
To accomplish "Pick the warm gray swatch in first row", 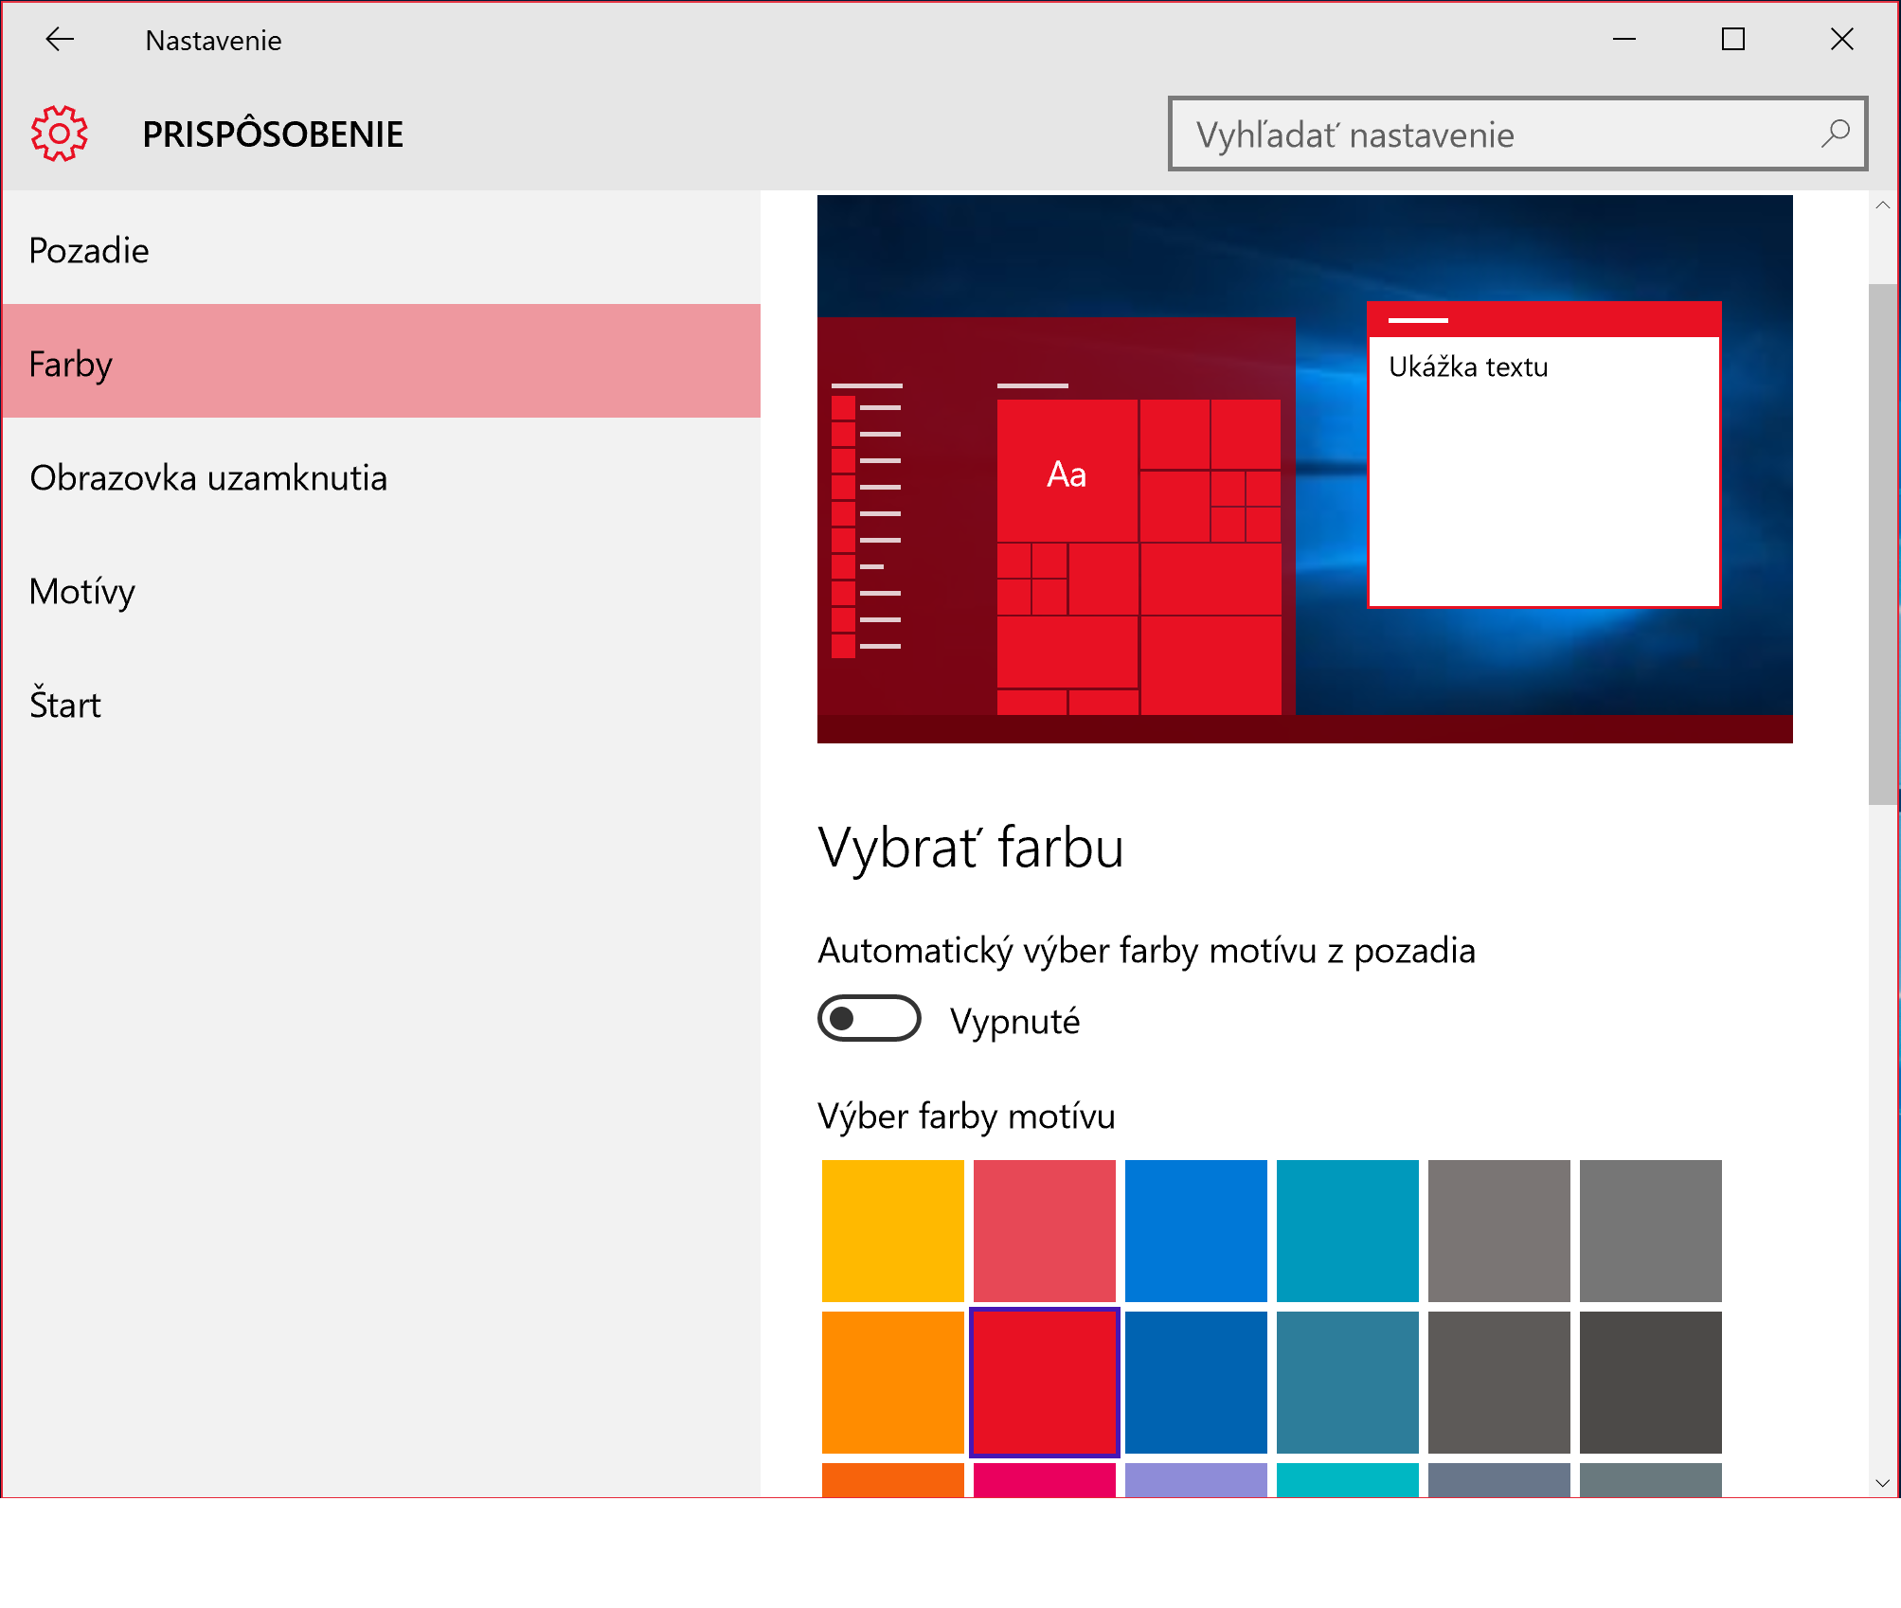I will click(x=1499, y=1231).
